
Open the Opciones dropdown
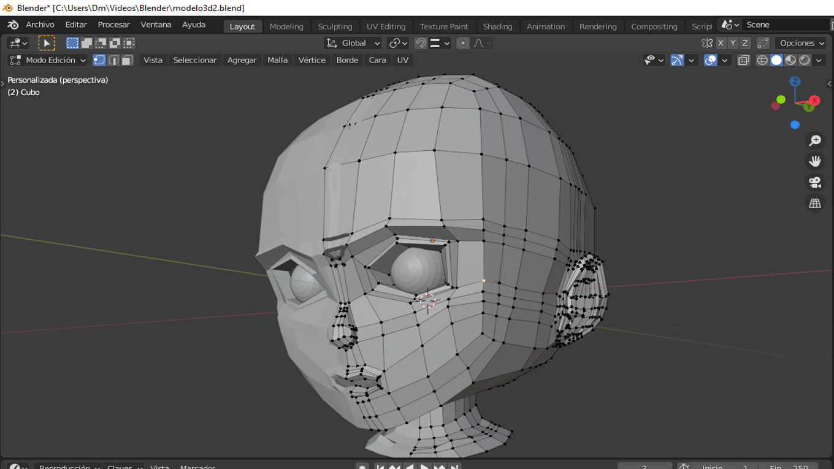(801, 43)
